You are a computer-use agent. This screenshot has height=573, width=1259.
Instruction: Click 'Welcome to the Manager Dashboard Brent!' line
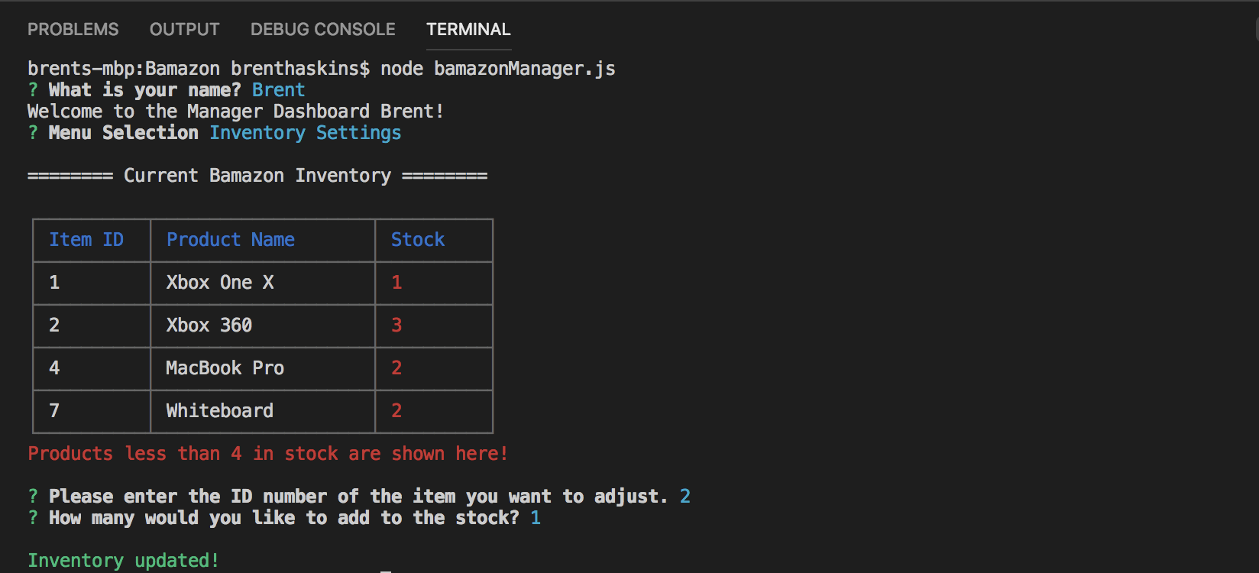coord(235,112)
